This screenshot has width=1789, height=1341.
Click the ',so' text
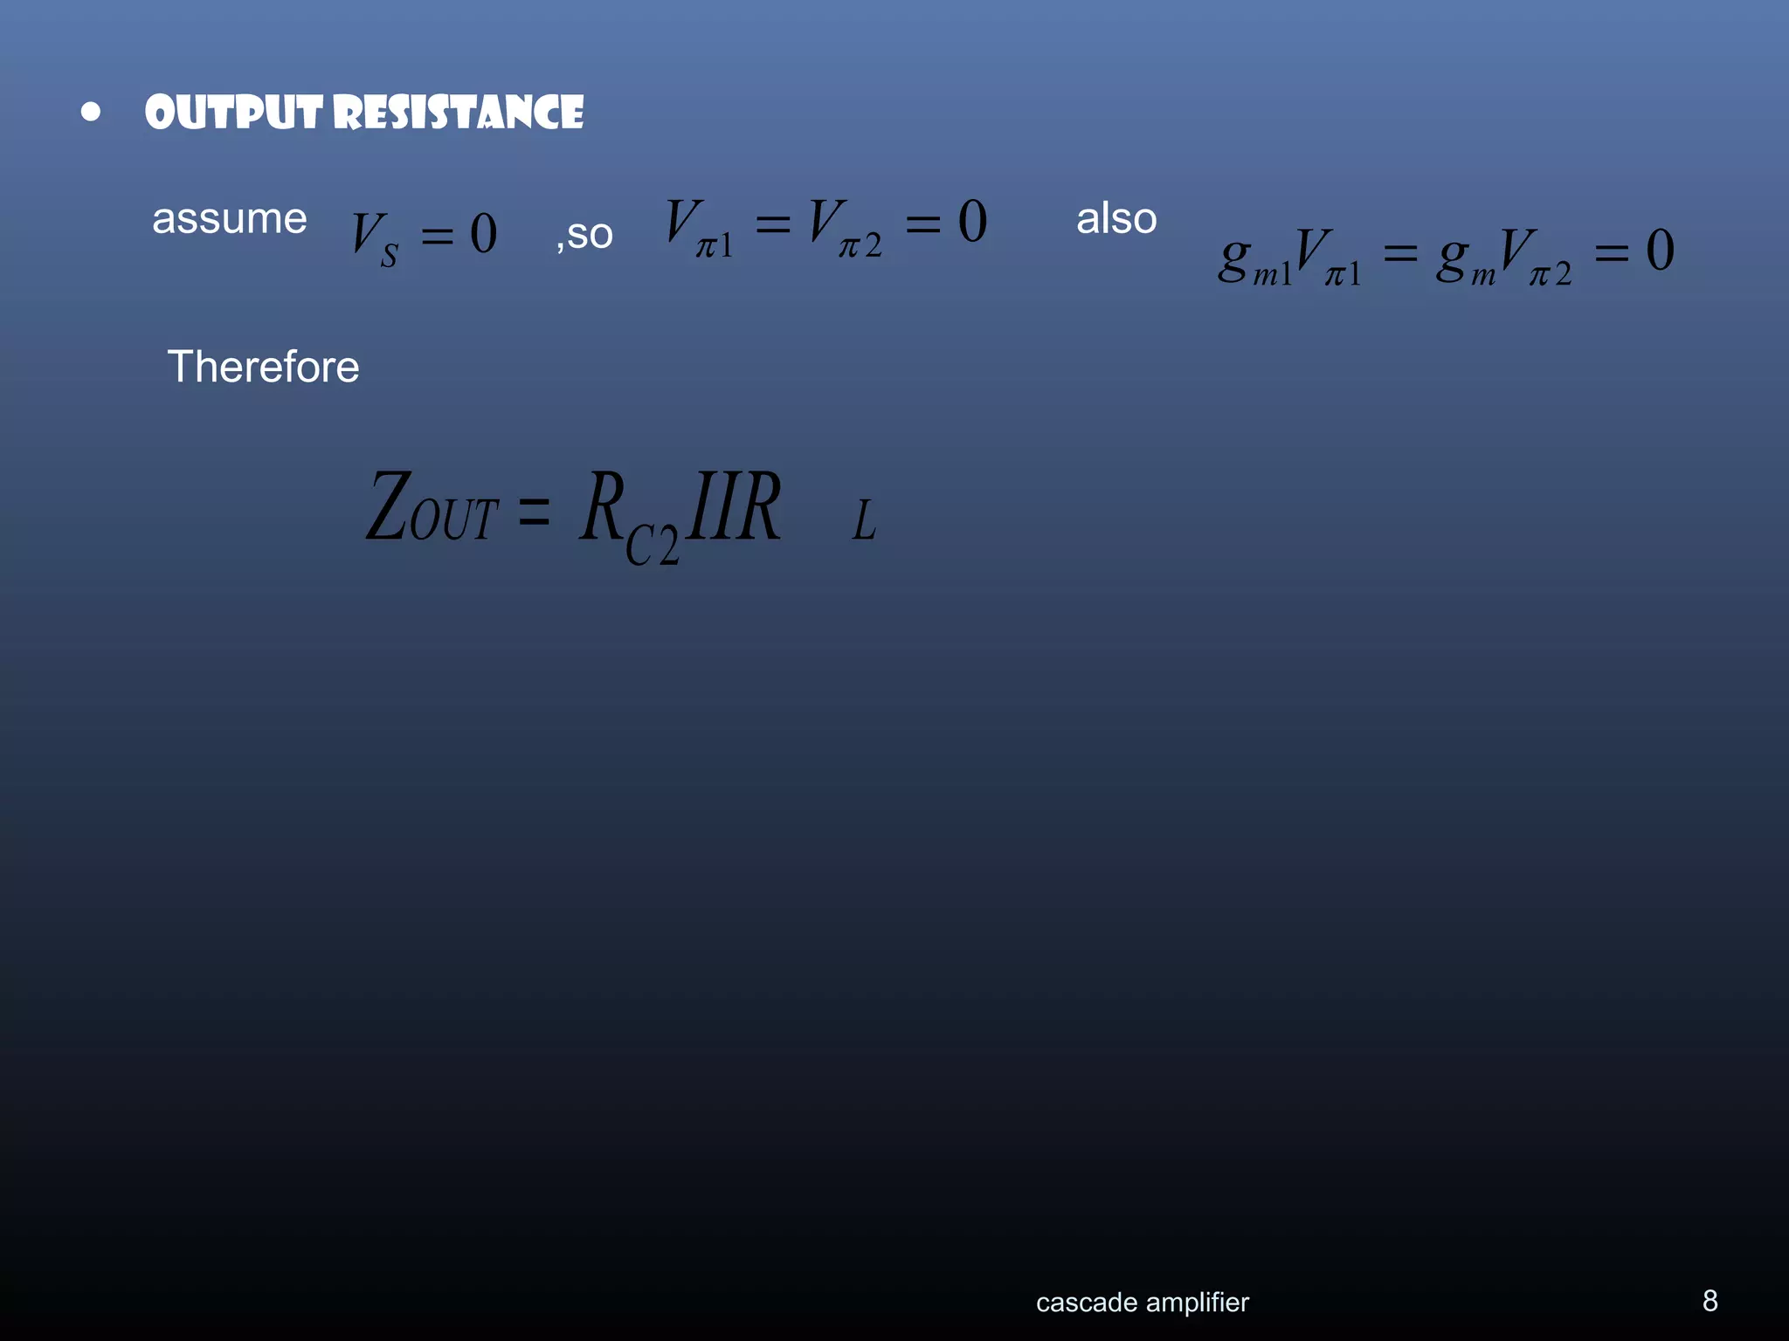(584, 234)
